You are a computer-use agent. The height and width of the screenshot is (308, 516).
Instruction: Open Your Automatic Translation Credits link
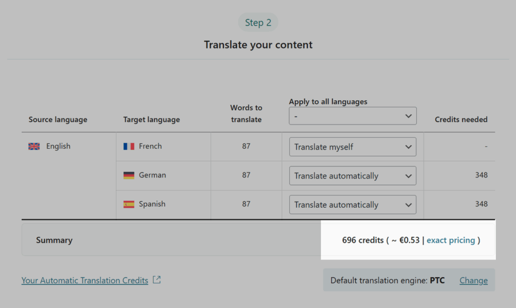[x=85, y=280]
